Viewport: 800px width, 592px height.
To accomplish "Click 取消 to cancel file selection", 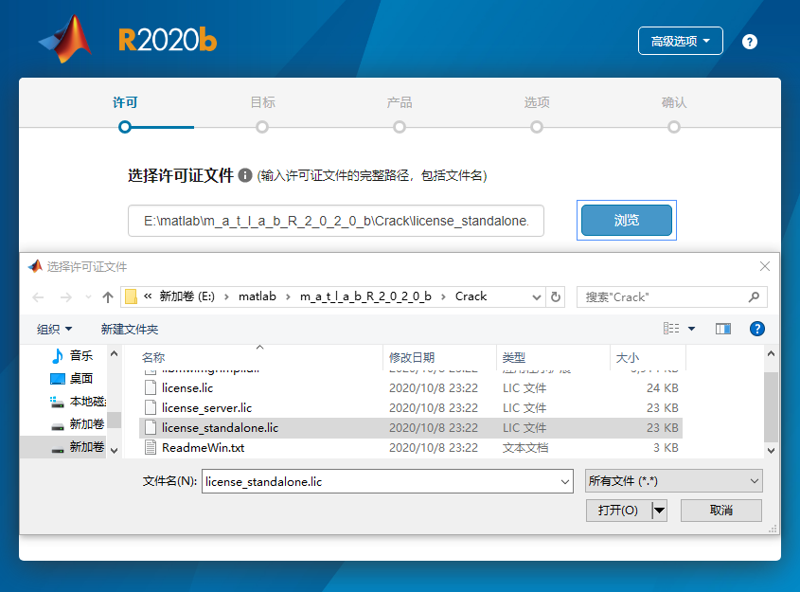I will 720,511.
